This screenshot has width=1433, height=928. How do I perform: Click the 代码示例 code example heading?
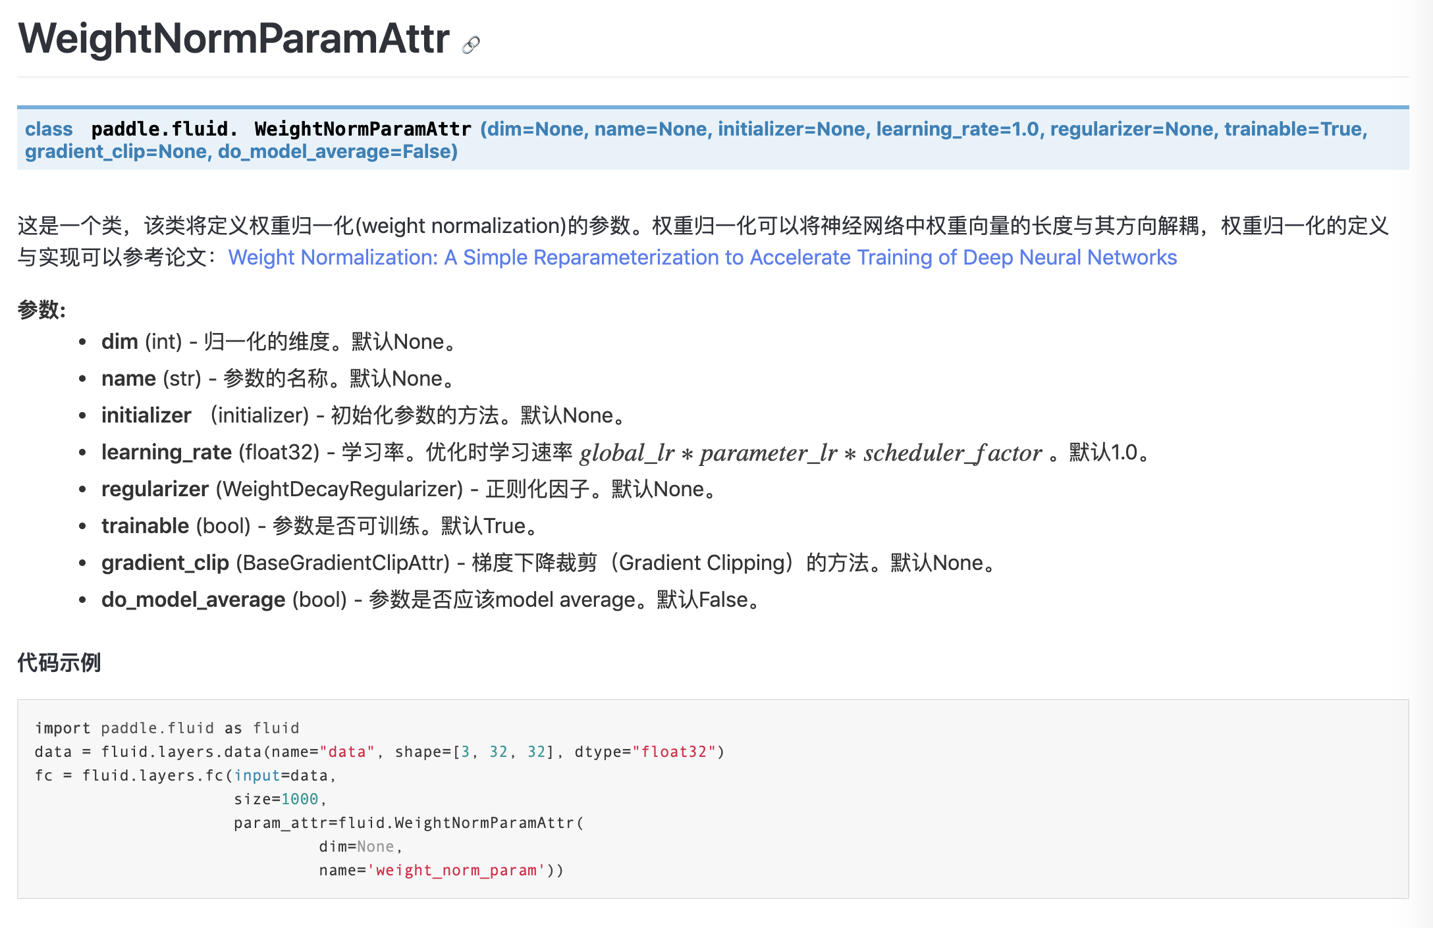(x=59, y=662)
